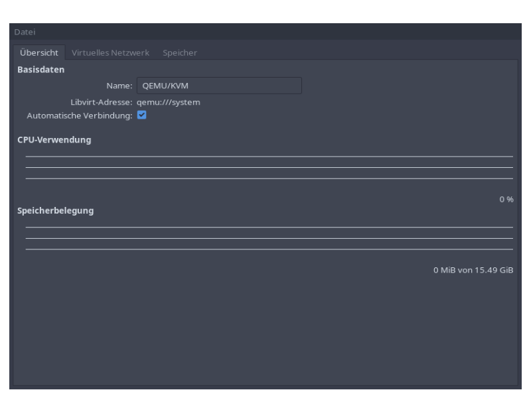Click the top line of the CPU graph

269,157
